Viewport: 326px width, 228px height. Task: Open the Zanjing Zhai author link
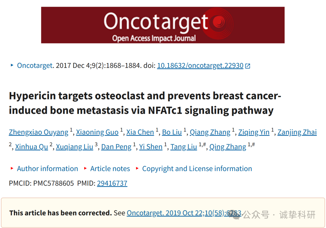[297, 132]
